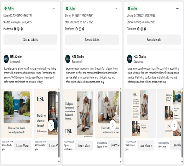Click Learn More beside 'When it suits you'
This screenshot has height=166, width=184.
pos(22,145)
